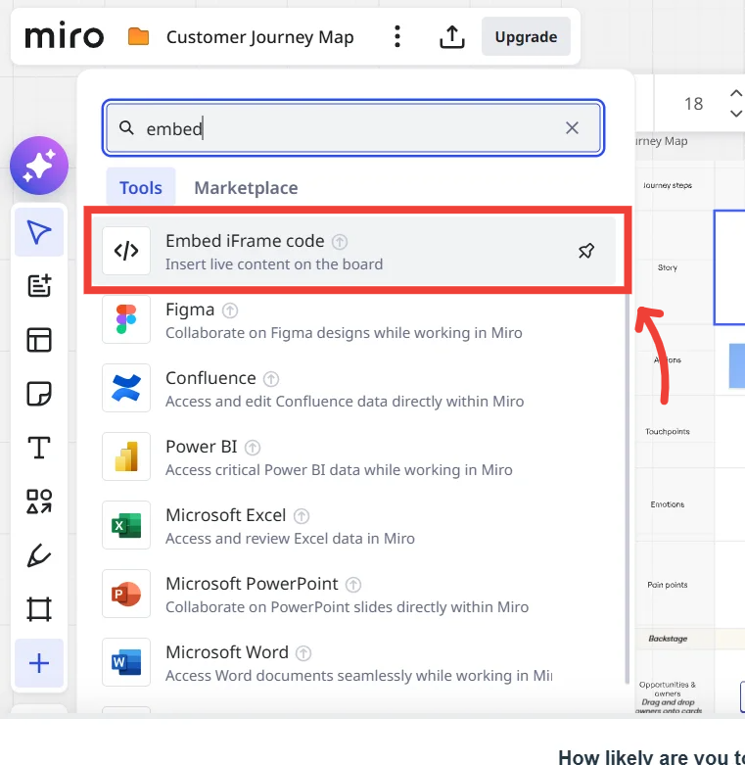The width and height of the screenshot is (745, 765).
Task: Pin the Embed iFrame code tool
Action: pos(586,251)
